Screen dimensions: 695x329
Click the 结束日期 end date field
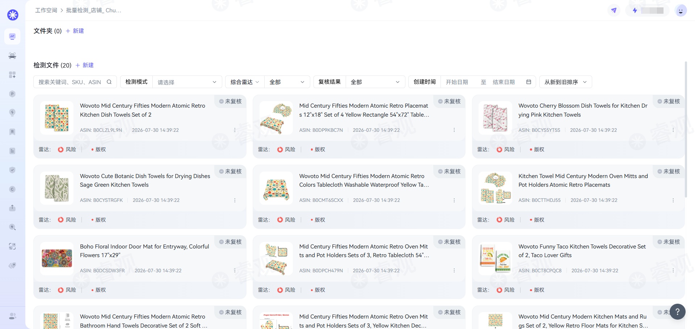504,82
